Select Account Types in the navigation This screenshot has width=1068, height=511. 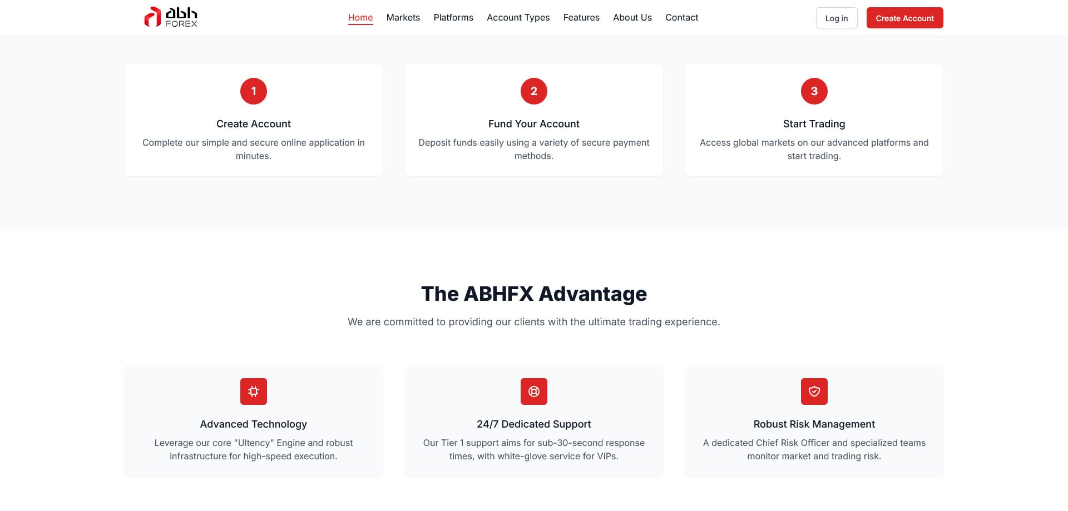(x=518, y=18)
